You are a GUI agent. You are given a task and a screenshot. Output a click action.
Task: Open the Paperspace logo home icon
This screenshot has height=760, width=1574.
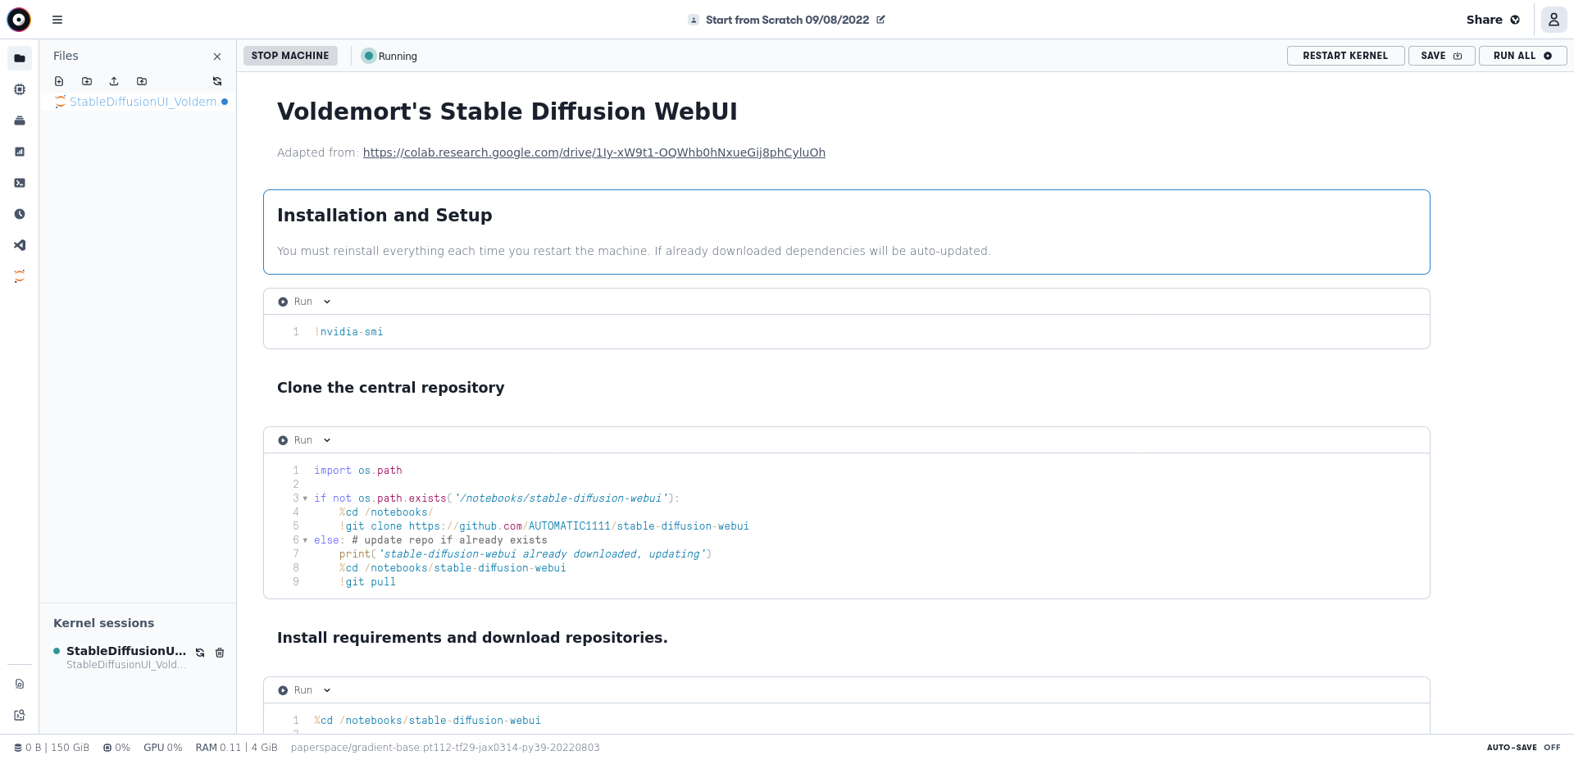pos(19,19)
